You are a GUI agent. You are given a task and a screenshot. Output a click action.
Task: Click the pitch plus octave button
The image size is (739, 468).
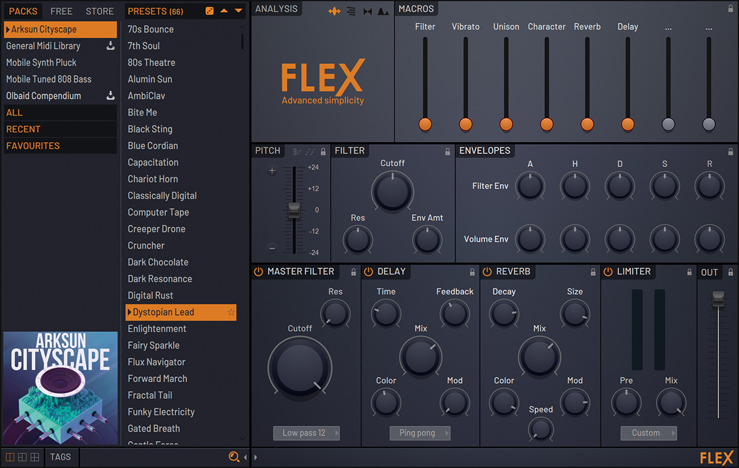coord(272,171)
